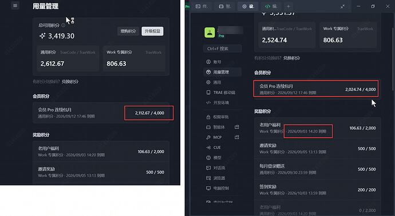395x216 pixels.
Task: Click the 老用户福利 106.63 / 2,000 row in right window
Action: click(x=317, y=128)
